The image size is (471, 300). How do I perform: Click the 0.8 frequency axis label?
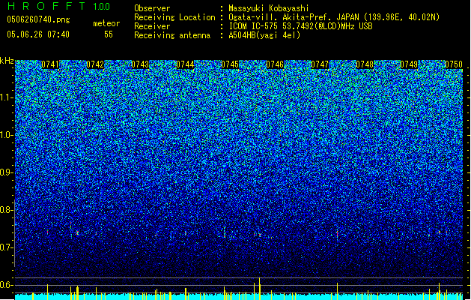click(x=7, y=210)
